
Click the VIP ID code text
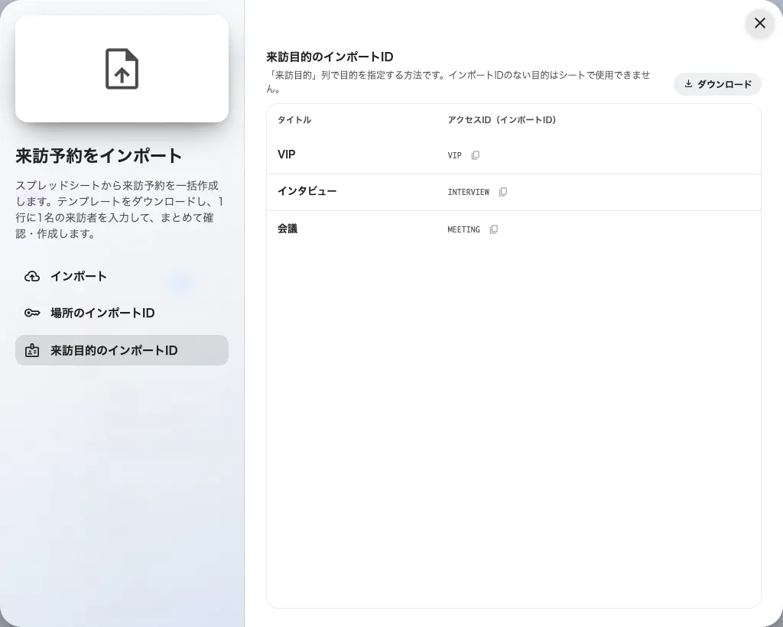(x=454, y=155)
